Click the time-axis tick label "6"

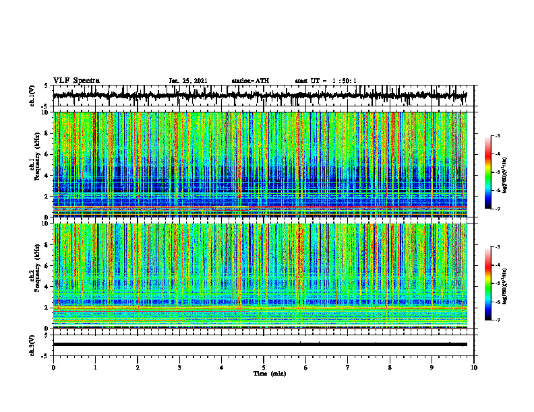pos(305,368)
